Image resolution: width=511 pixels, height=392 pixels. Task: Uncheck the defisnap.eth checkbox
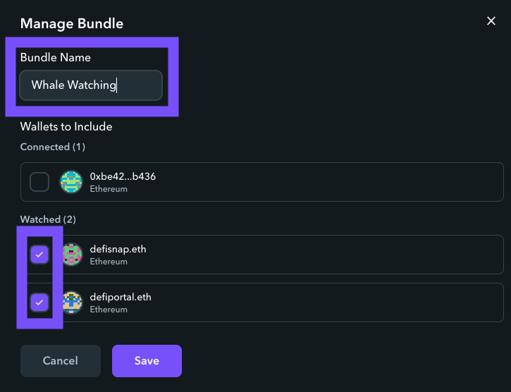(39, 255)
